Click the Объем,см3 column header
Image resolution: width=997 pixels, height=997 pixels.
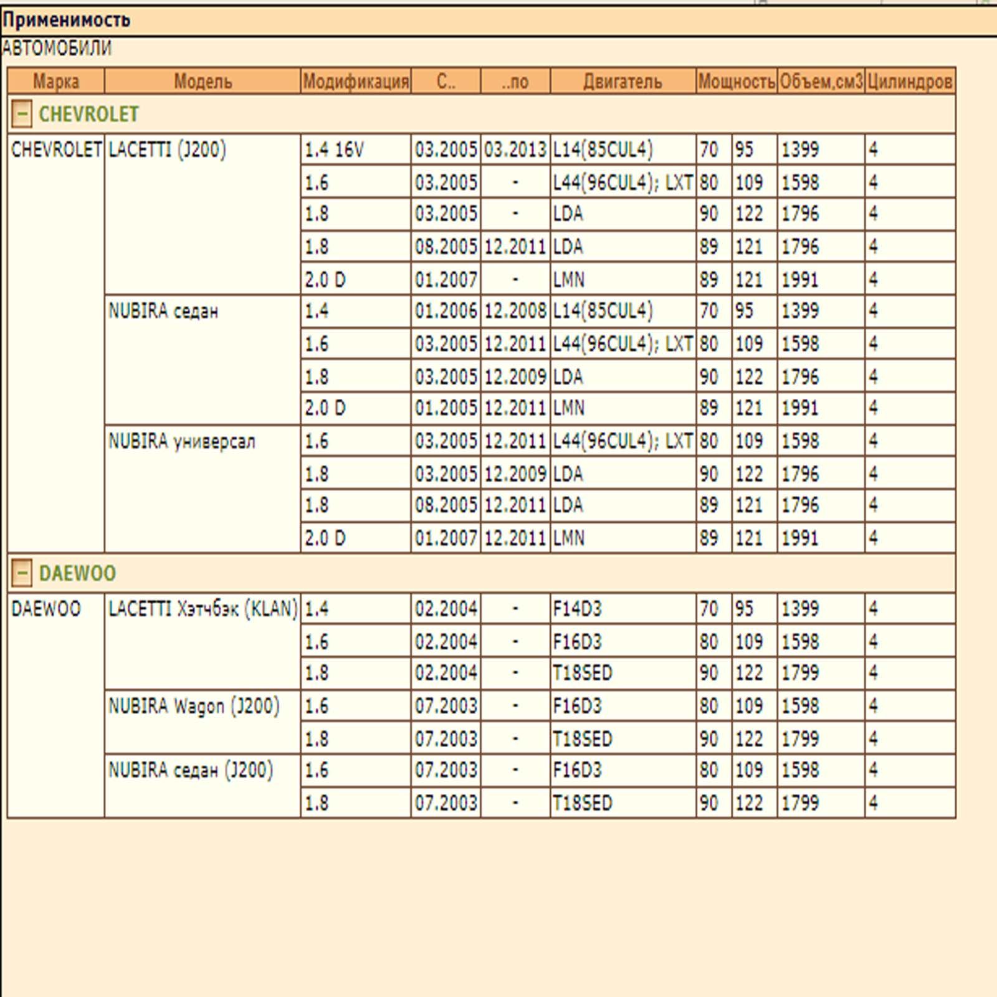pyautogui.click(x=821, y=81)
